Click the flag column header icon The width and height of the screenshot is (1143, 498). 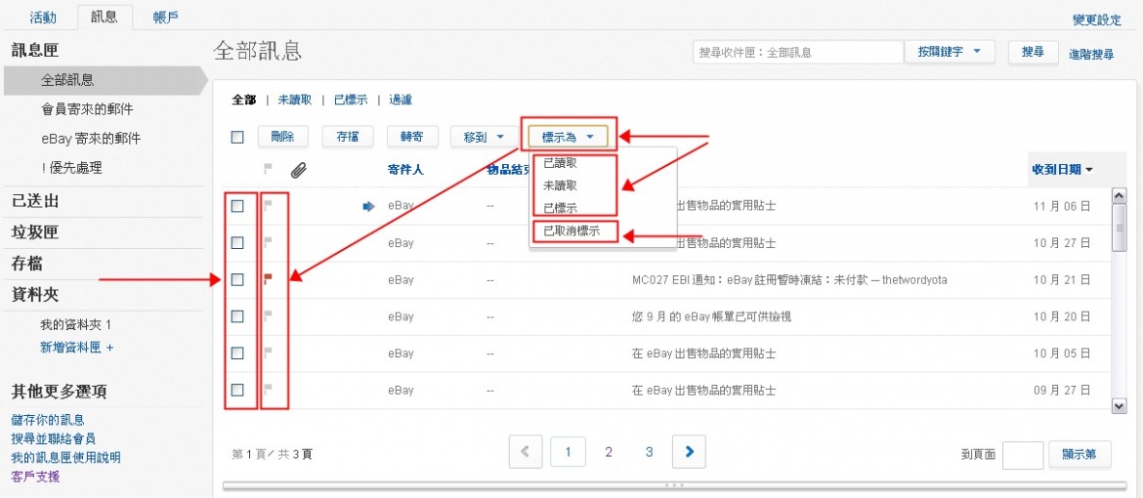point(269,170)
